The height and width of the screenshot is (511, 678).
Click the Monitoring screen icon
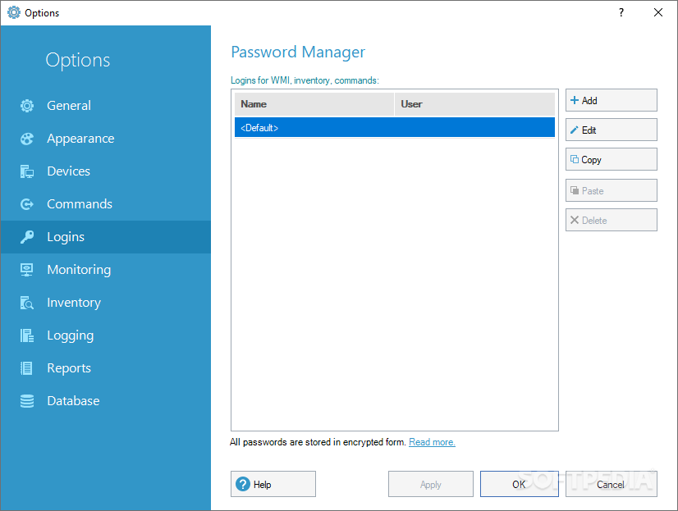27,270
